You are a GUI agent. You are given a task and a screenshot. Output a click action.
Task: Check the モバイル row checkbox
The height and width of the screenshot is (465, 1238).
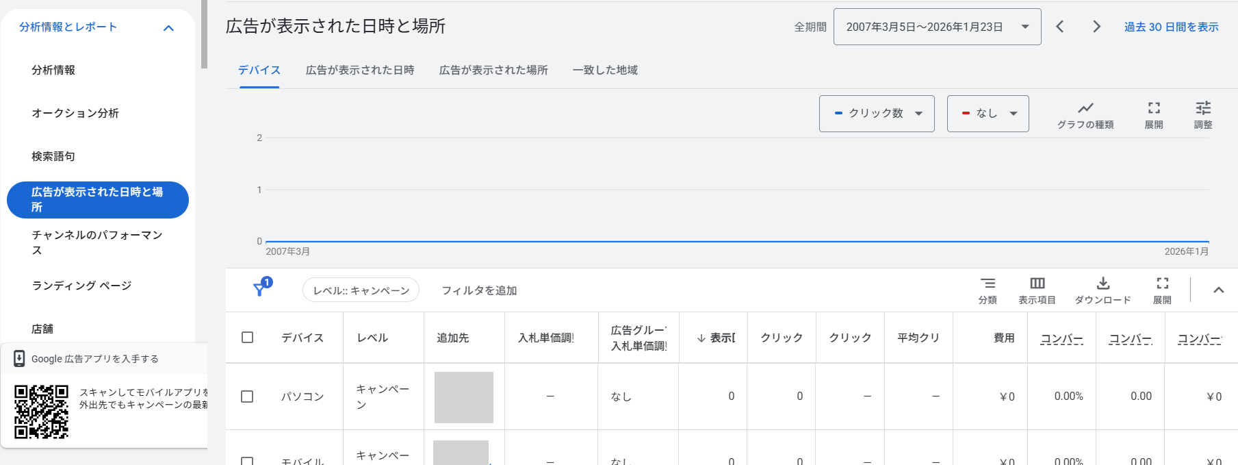pyautogui.click(x=248, y=461)
